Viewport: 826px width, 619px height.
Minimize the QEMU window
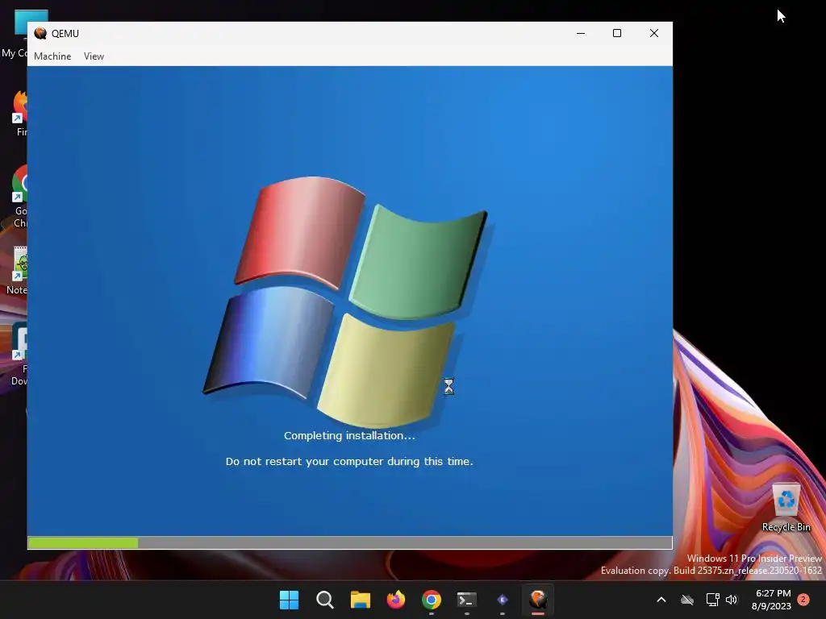click(x=581, y=33)
